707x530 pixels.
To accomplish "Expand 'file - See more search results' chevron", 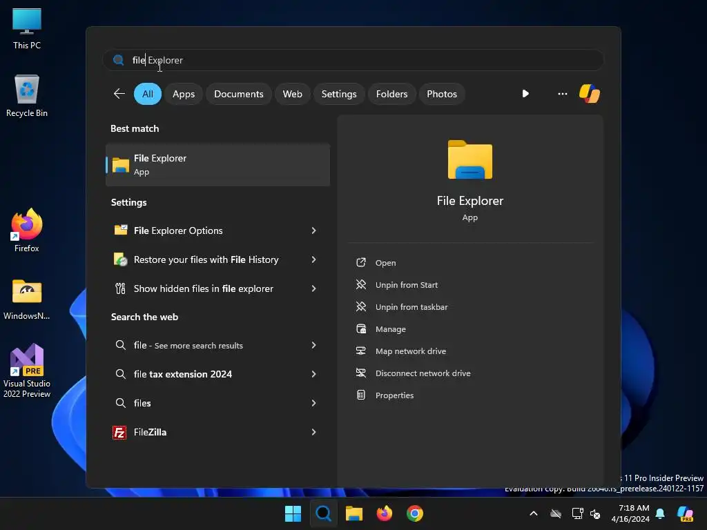I will [x=314, y=345].
